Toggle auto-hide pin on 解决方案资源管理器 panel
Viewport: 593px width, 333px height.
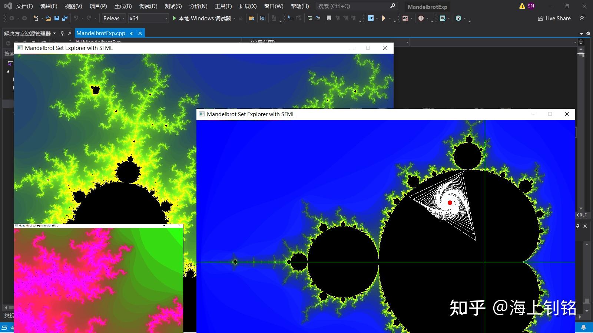pos(62,33)
